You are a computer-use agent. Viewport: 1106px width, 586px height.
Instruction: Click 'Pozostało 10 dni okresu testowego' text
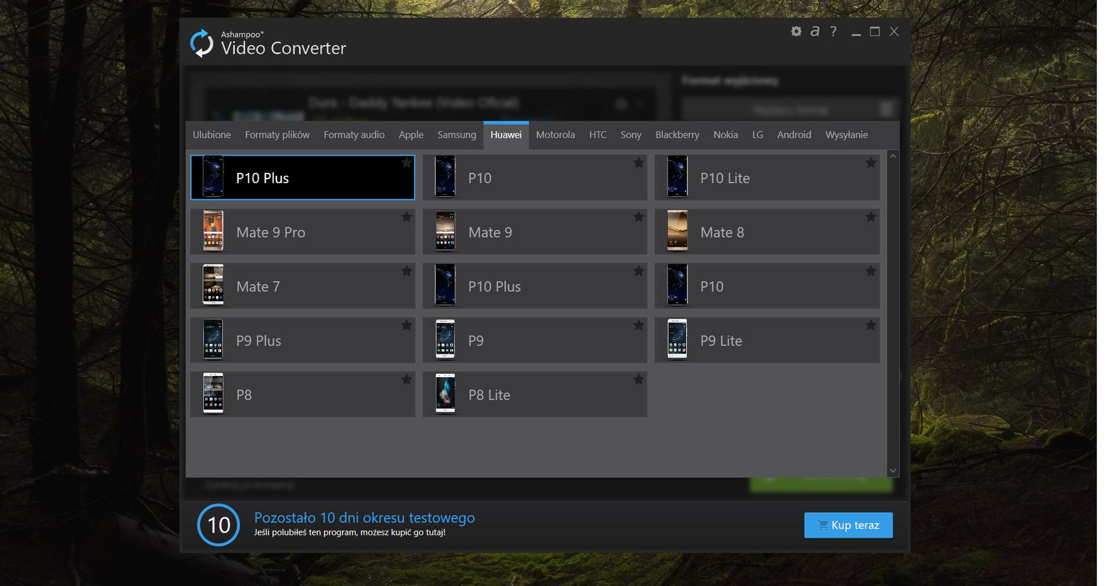[x=365, y=518]
